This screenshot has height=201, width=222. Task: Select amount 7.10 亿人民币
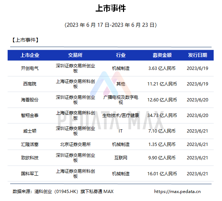[162, 131]
